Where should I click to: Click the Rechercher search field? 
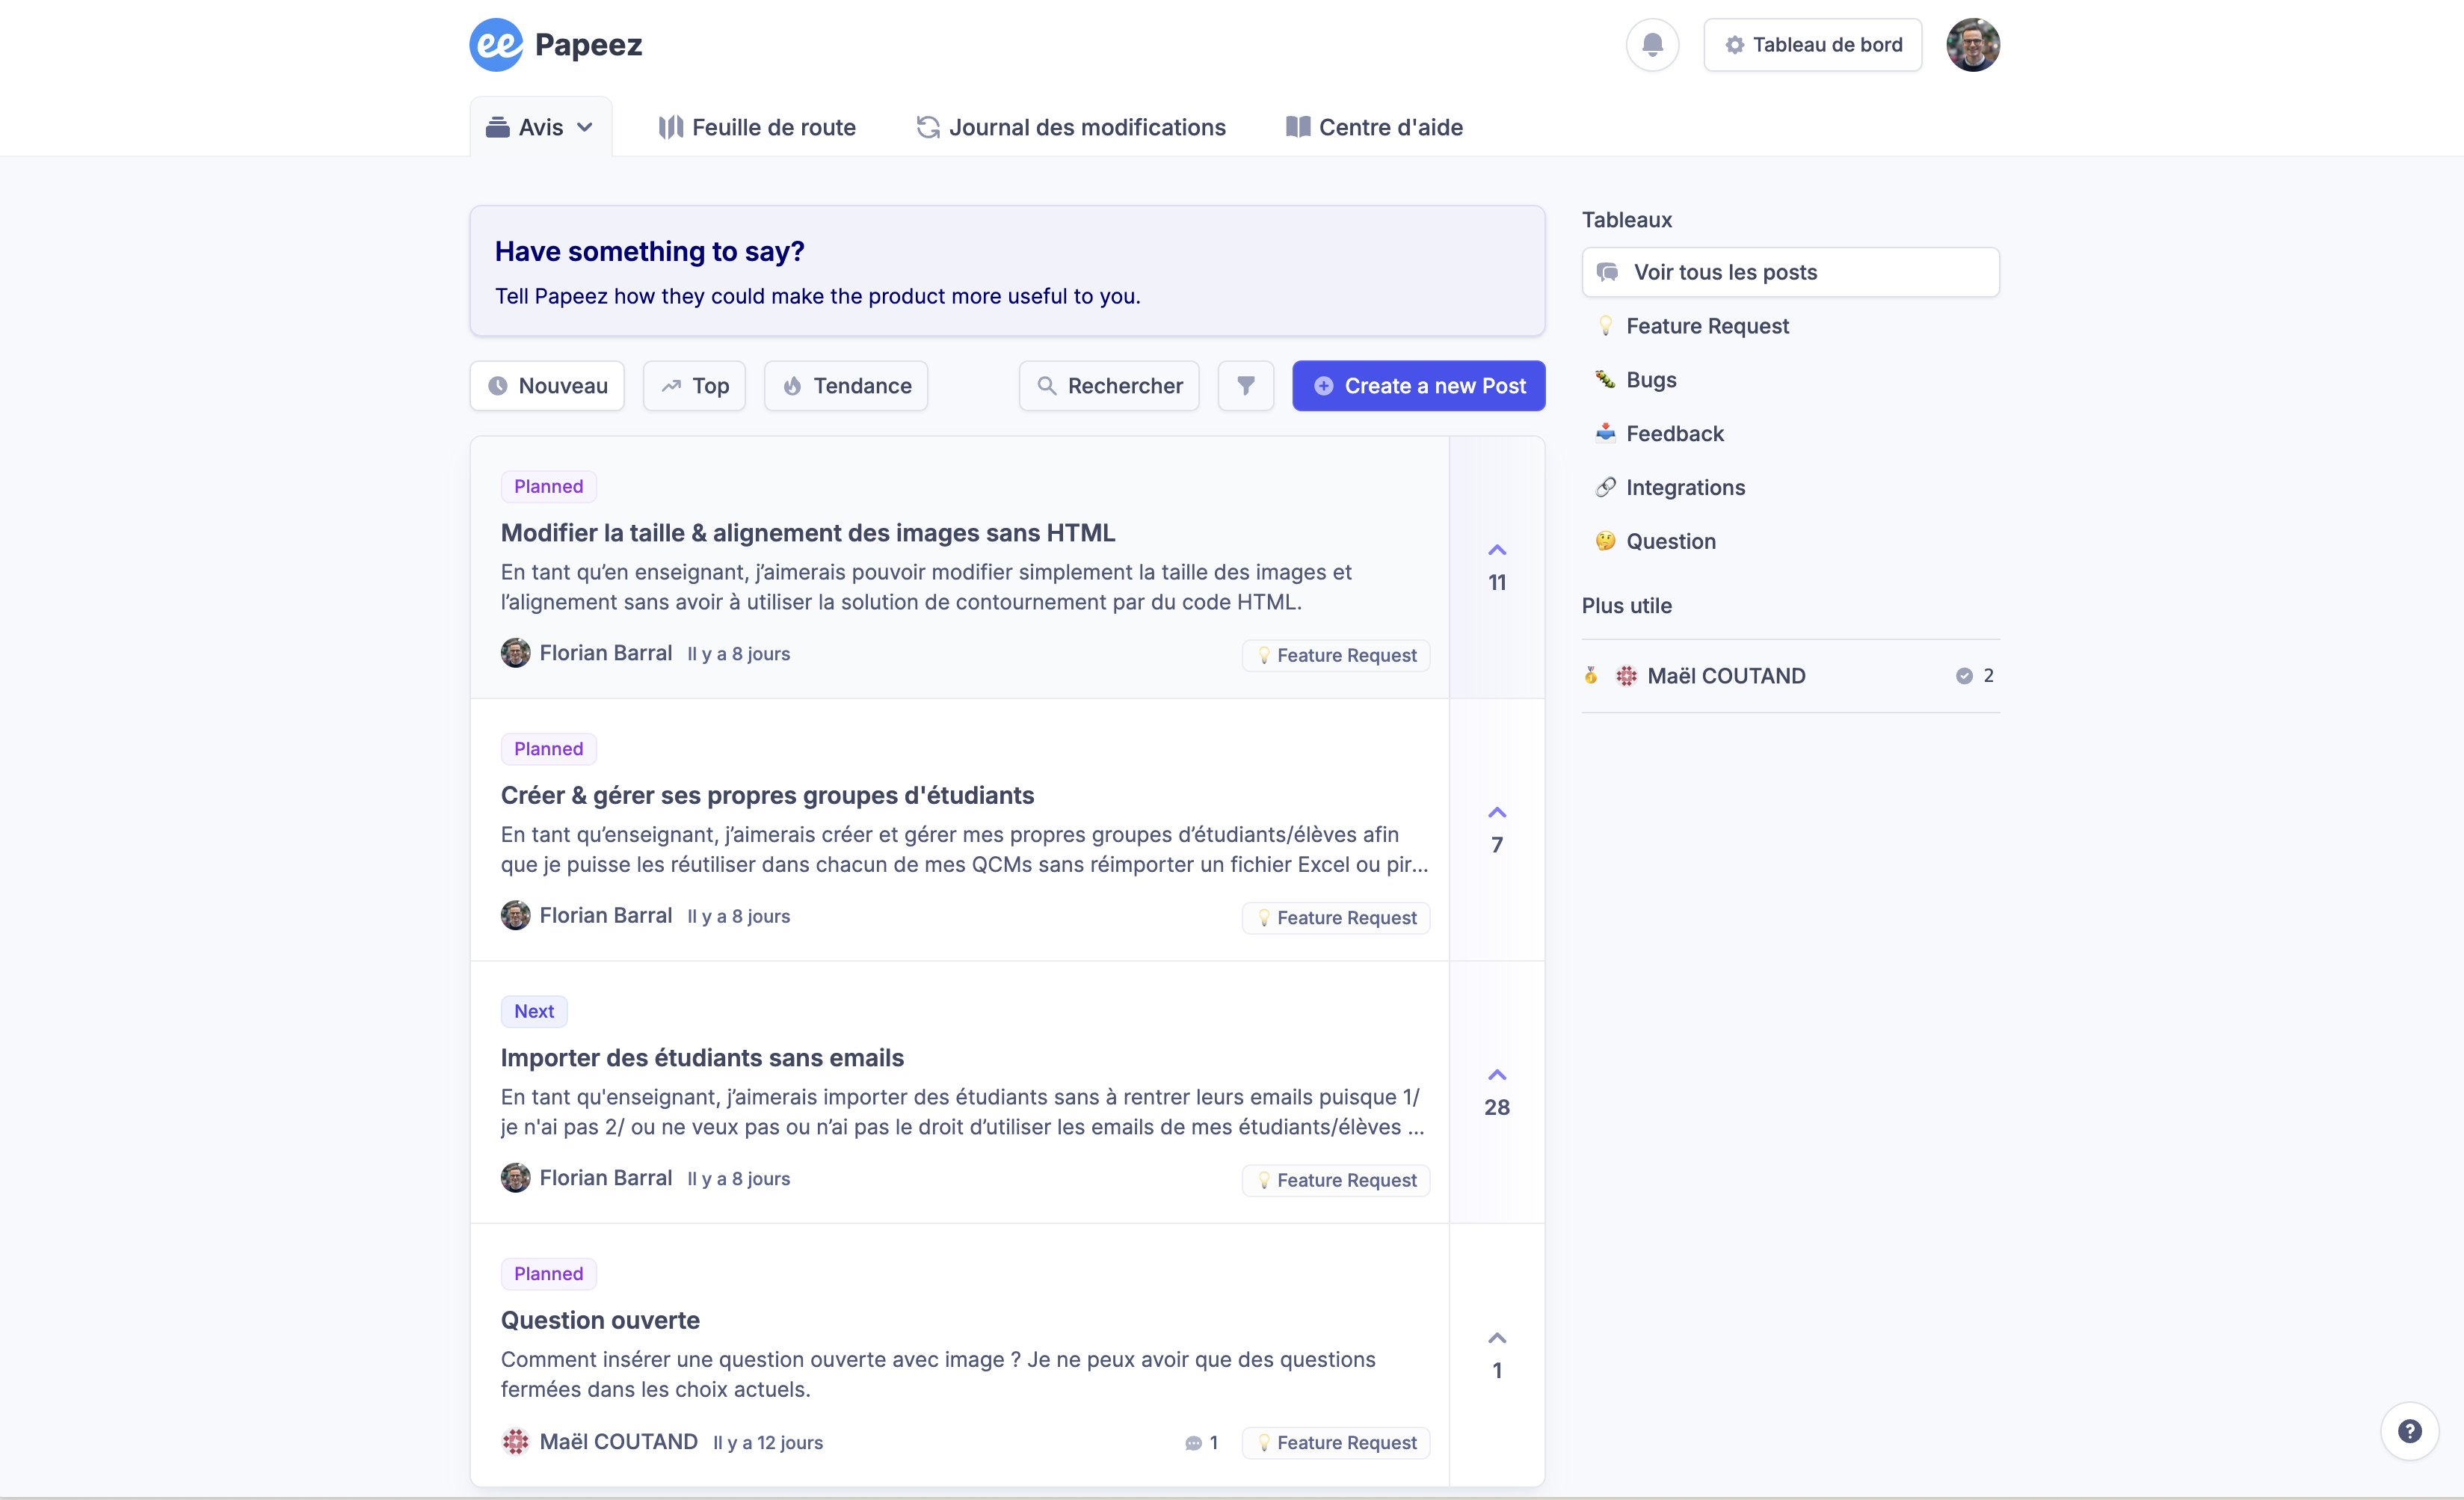tap(1109, 386)
